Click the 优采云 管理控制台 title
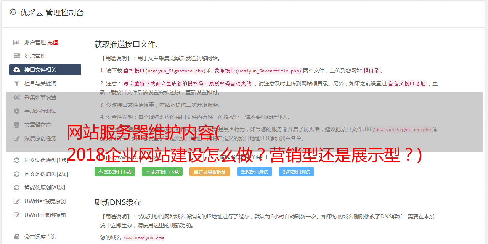488x244 pixels. 52,13
